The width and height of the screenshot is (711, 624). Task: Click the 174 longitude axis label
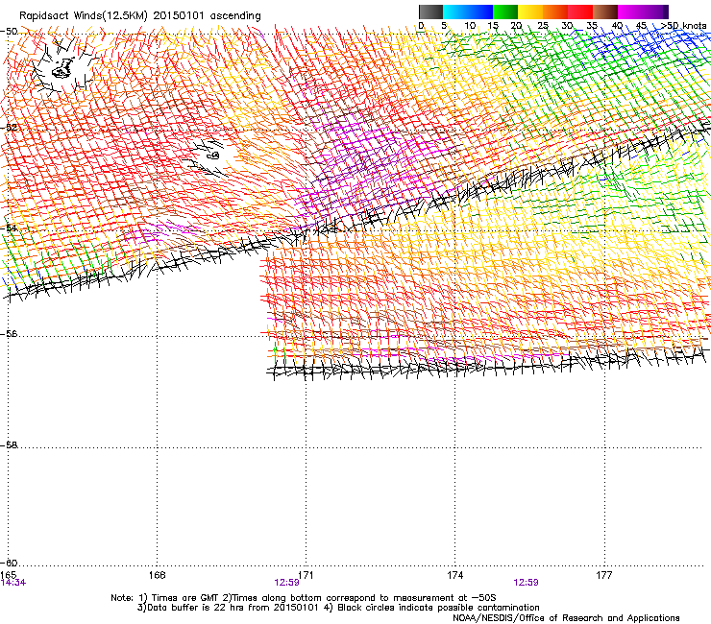click(x=454, y=575)
